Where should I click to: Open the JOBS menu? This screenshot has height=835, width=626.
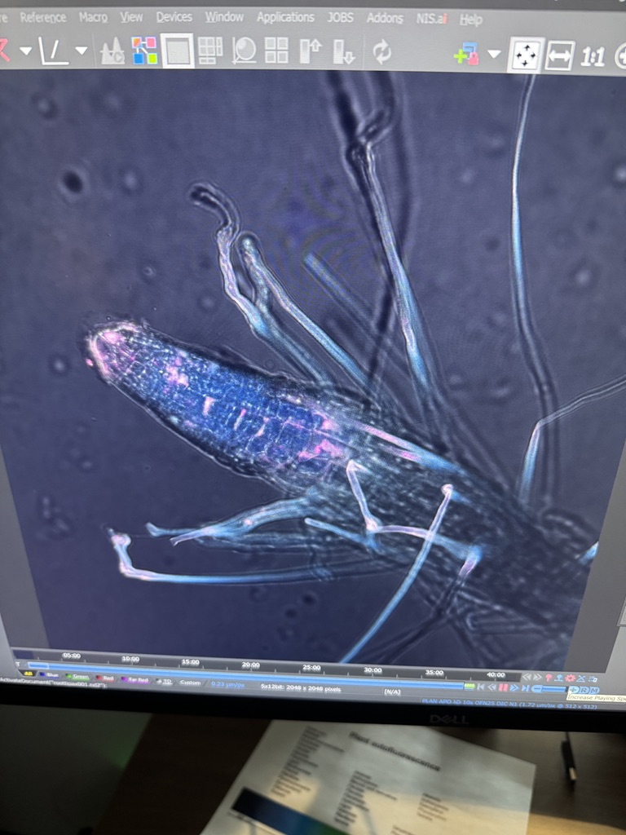pos(340,18)
